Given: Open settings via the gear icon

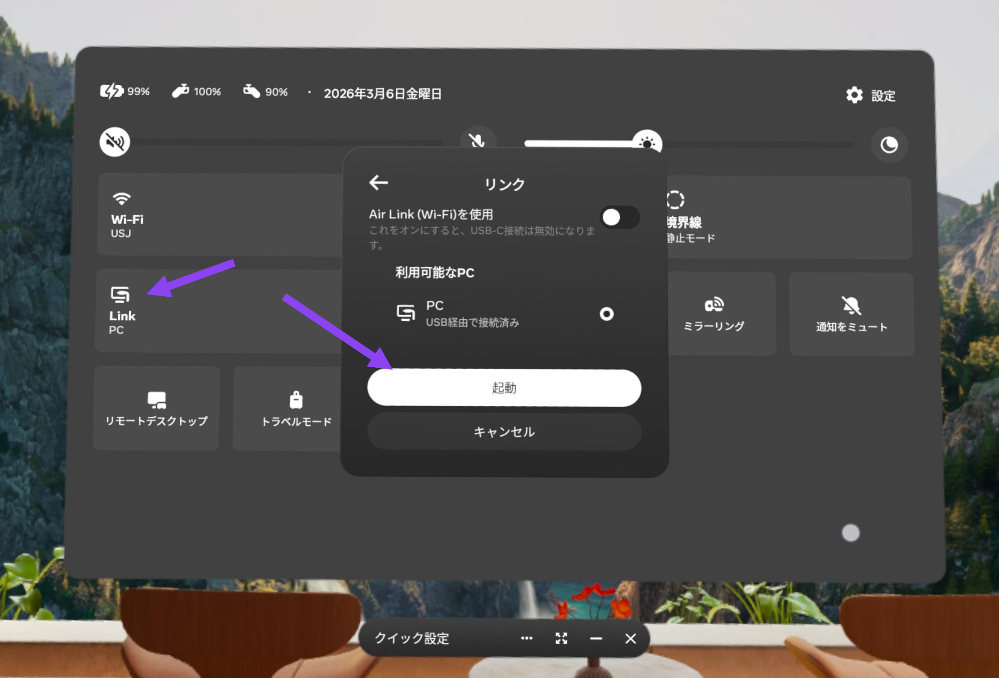Looking at the screenshot, I should point(854,95).
